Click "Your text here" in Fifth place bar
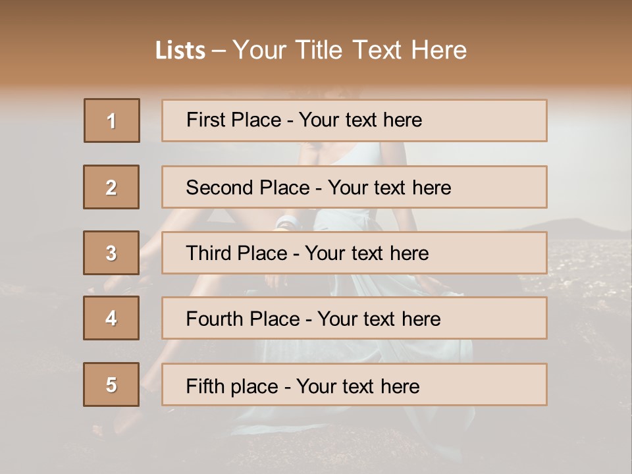This screenshot has width=632, height=474. coord(357,386)
